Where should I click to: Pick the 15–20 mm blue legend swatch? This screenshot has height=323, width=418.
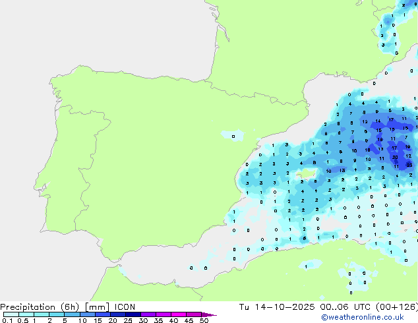(103, 314)
